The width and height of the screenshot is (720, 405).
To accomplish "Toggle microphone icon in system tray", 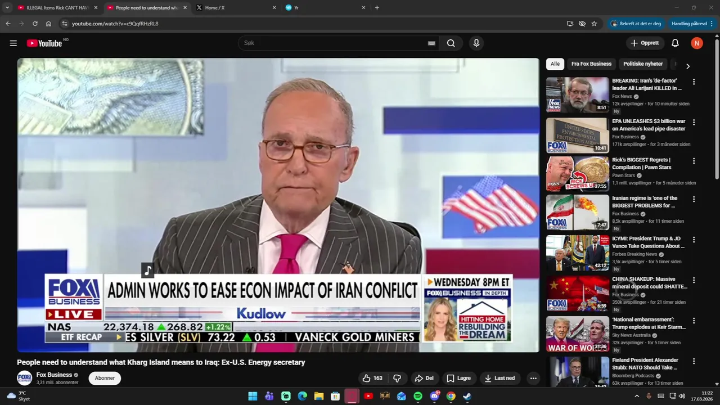I will (x=649, y=396).
